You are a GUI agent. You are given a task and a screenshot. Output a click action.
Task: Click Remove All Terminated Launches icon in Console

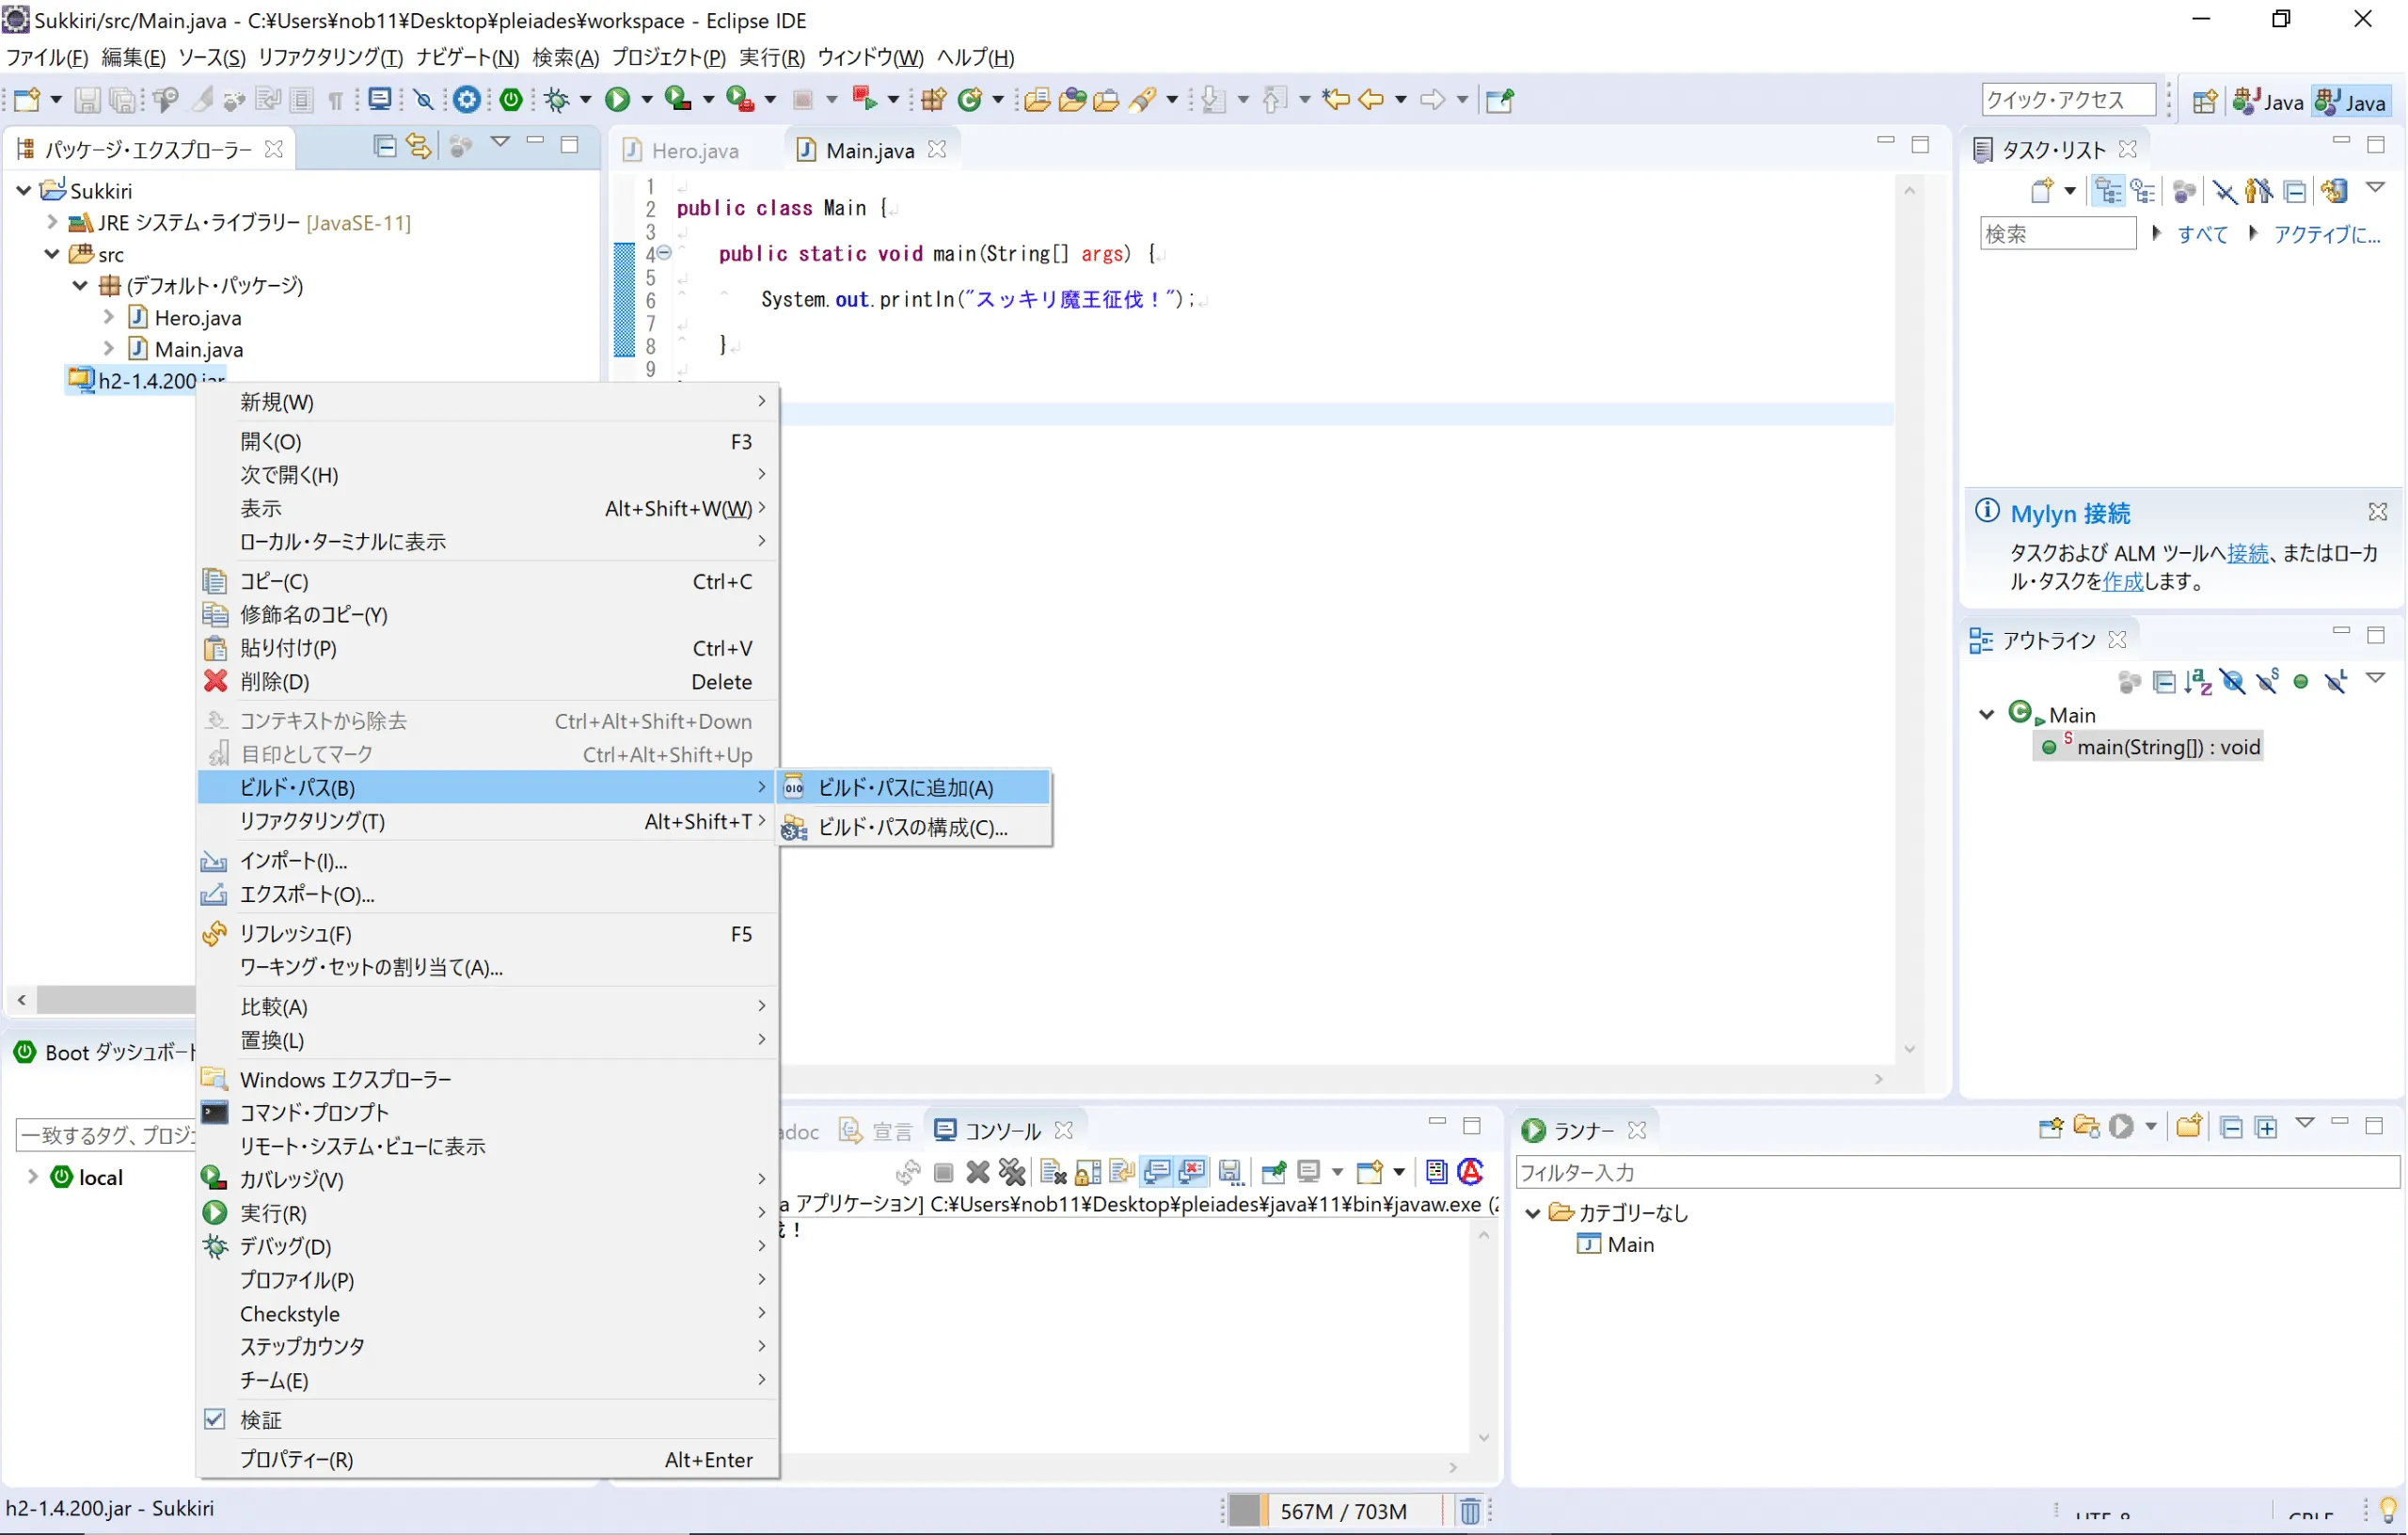click(1012, 1171)
